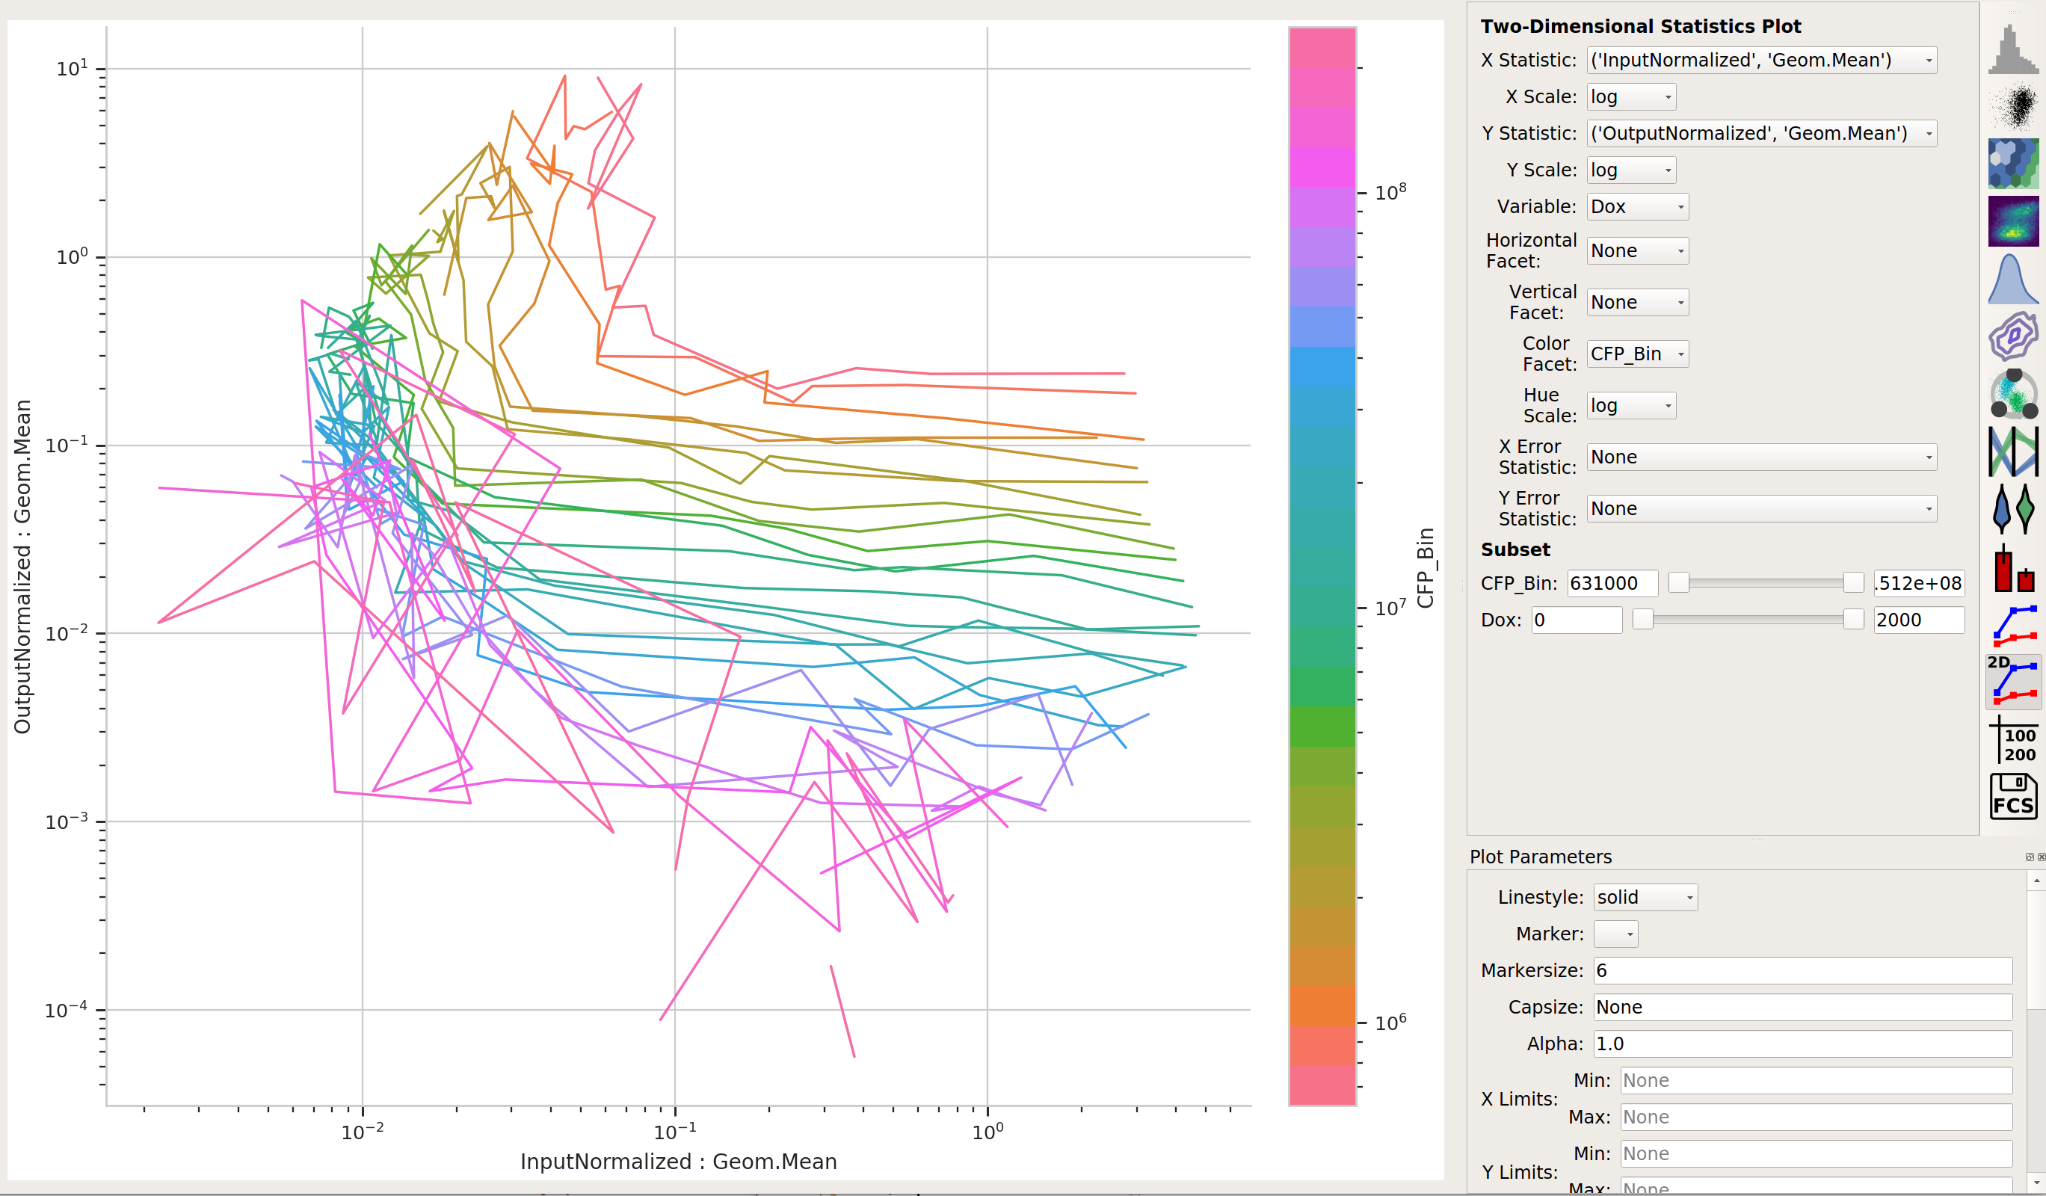Select the scatterplot view icon
This screenshot has height=1196, width=2046.
point(2012,107)
